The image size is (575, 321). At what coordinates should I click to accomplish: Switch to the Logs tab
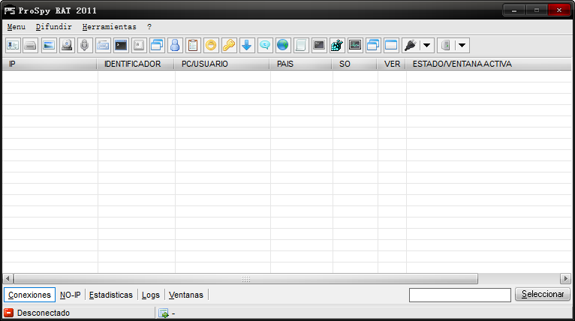click(150, 295)
